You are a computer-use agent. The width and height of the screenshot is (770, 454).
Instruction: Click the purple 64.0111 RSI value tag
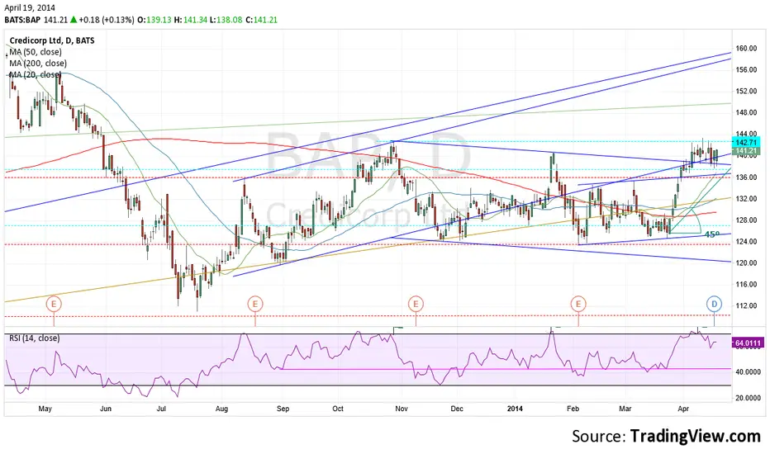748,343
